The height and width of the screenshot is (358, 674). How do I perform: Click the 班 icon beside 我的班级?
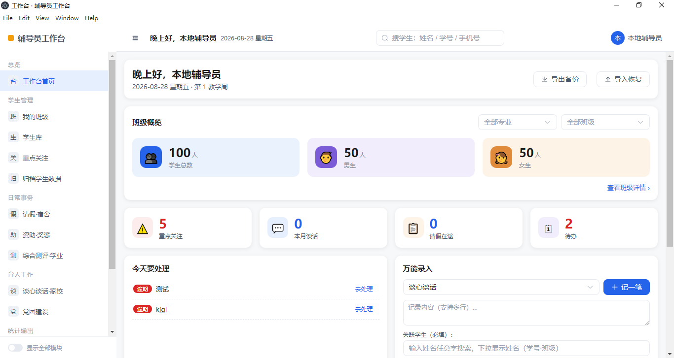tap(13, 117)
